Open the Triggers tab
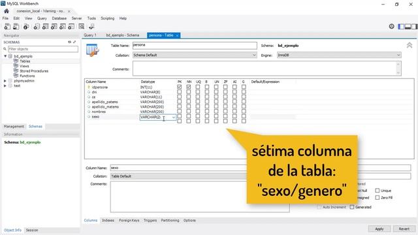Viewport: 418px width, 235px height. (150, 221)
